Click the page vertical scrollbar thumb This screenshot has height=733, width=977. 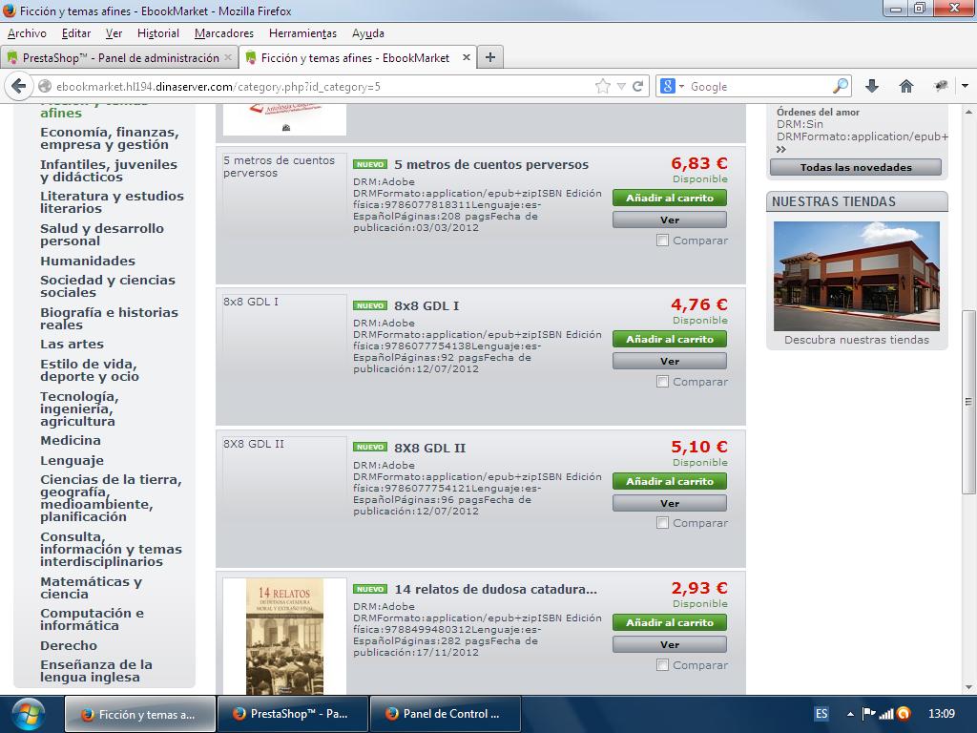[968, 402]
